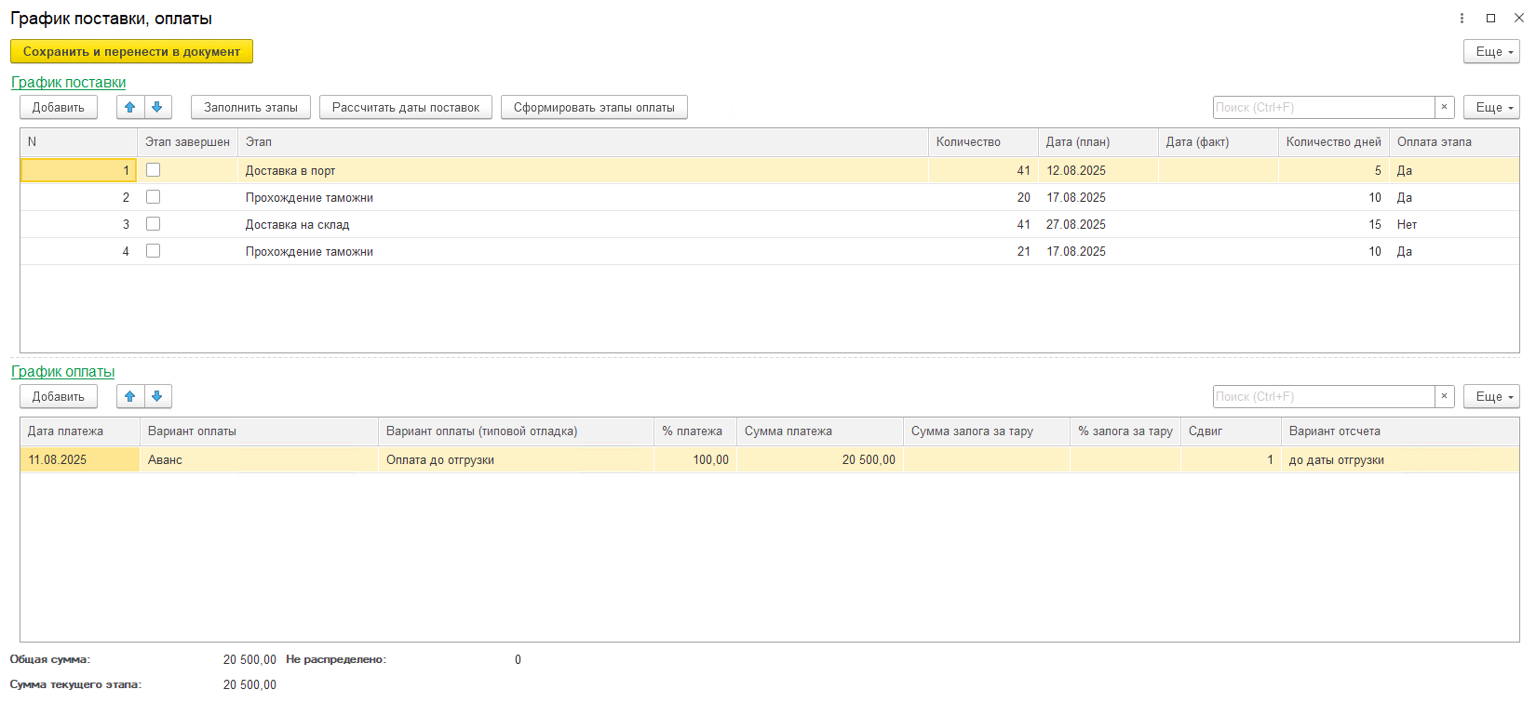Screen dimensions: 1536x703
Task: Expand Еще menu in payment schedule toolbar
Action: 1490,397
